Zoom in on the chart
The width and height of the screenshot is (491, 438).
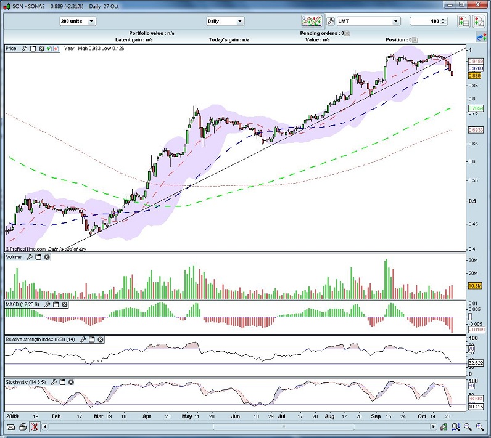coord(480,427)
